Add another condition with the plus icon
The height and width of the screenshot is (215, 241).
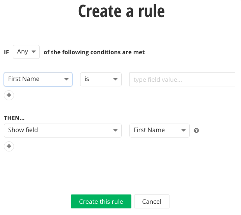[x=9, y=95]
